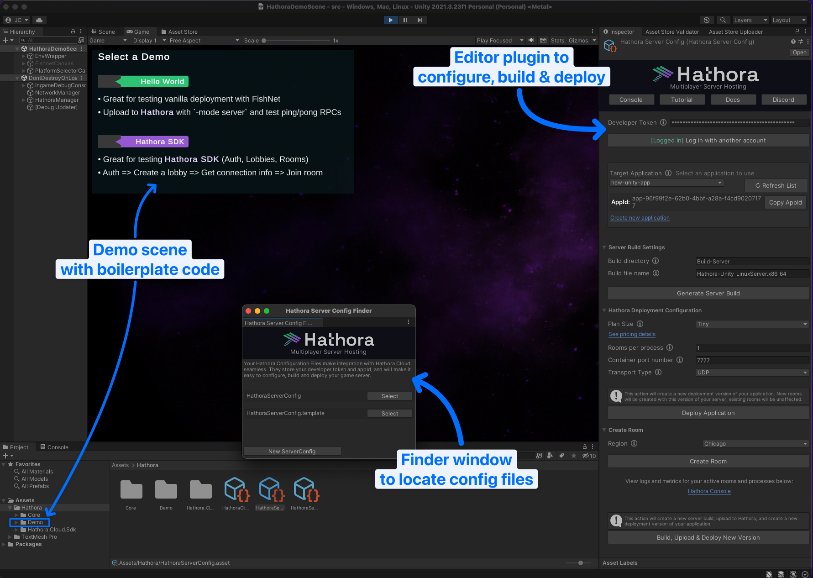Expand the Demo folder in Project tree

[x=16, y=522]
